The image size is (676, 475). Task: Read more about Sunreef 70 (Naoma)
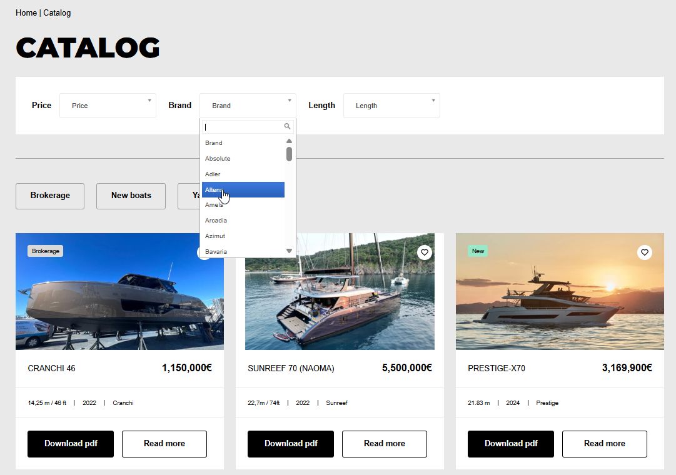[384, 444]
